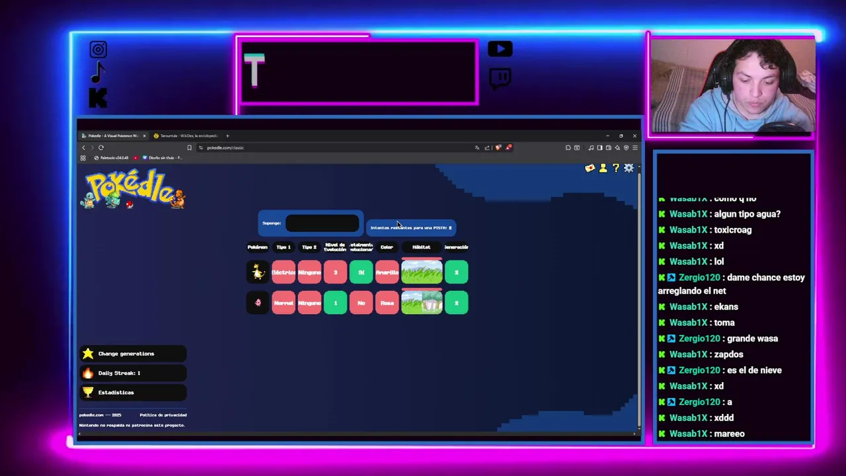Image resolution: width=846 pixels, height=476 pixels.
Task: Click the Color column header
Action: coord(387,247)
